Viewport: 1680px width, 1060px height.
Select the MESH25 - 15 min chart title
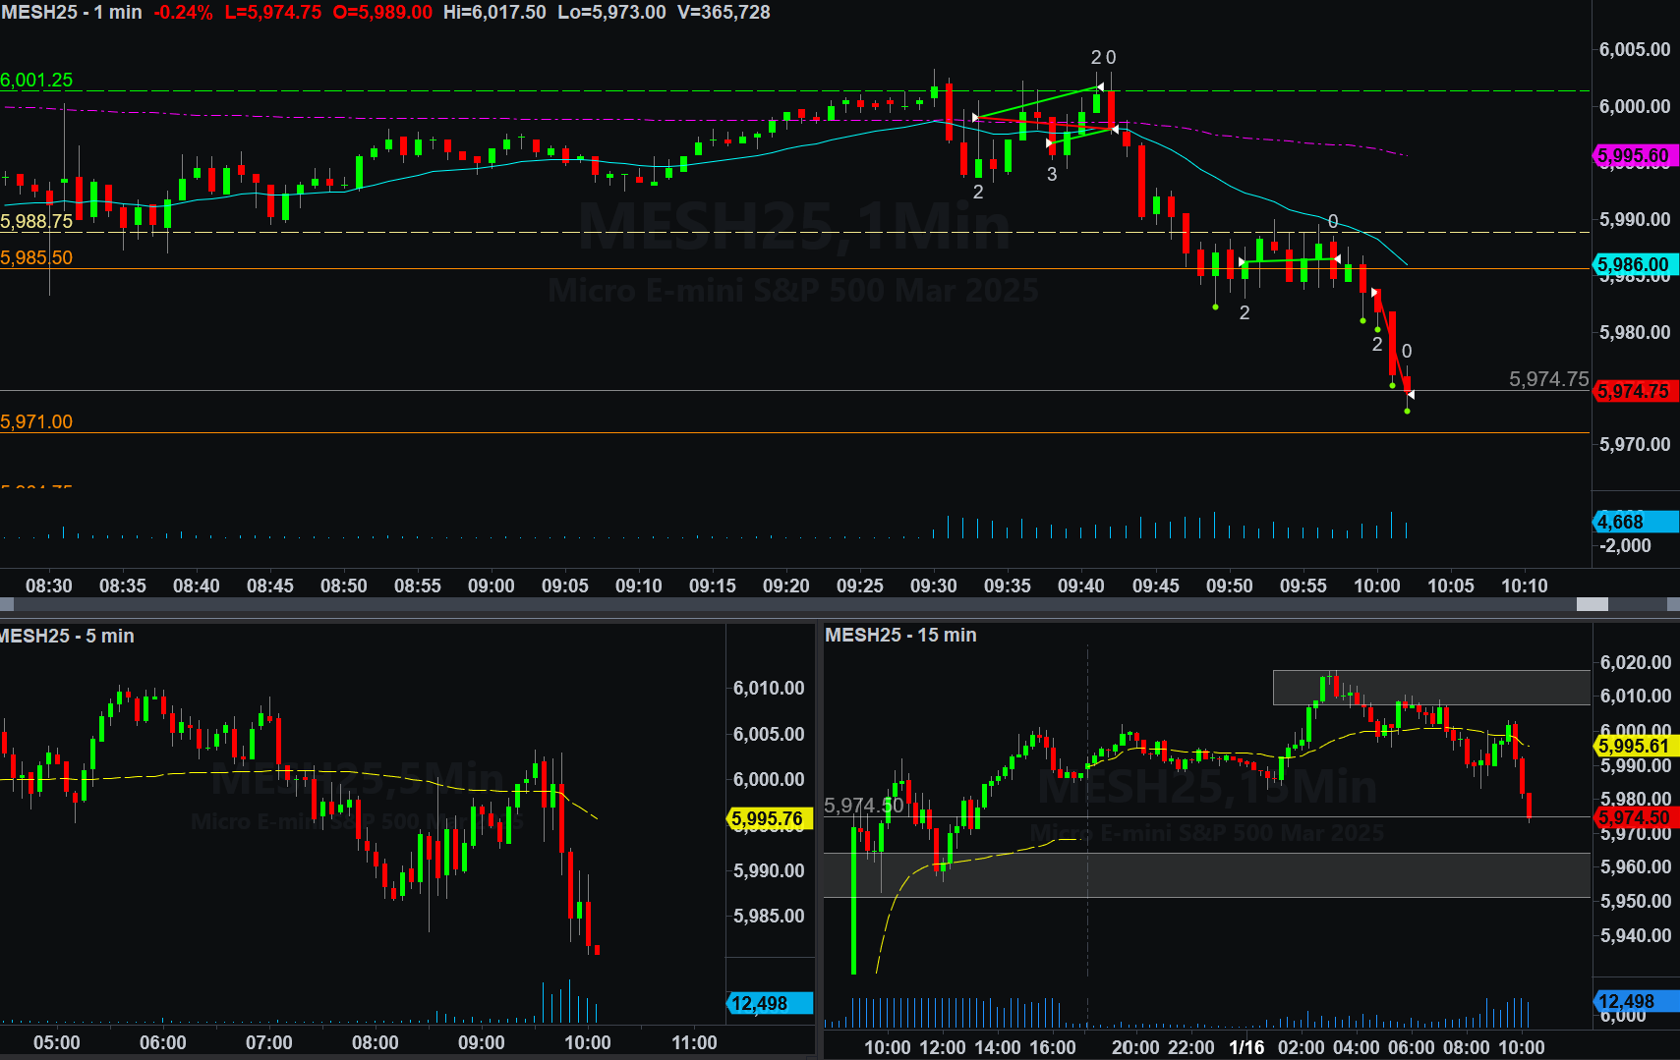pyautogui.click(x=900, y=635)
